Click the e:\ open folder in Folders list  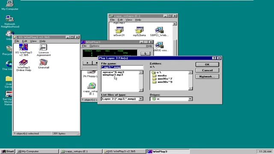[157, 72]
